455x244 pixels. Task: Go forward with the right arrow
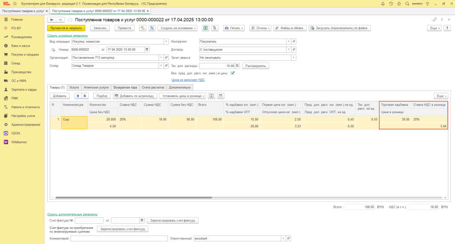point(60,20)
